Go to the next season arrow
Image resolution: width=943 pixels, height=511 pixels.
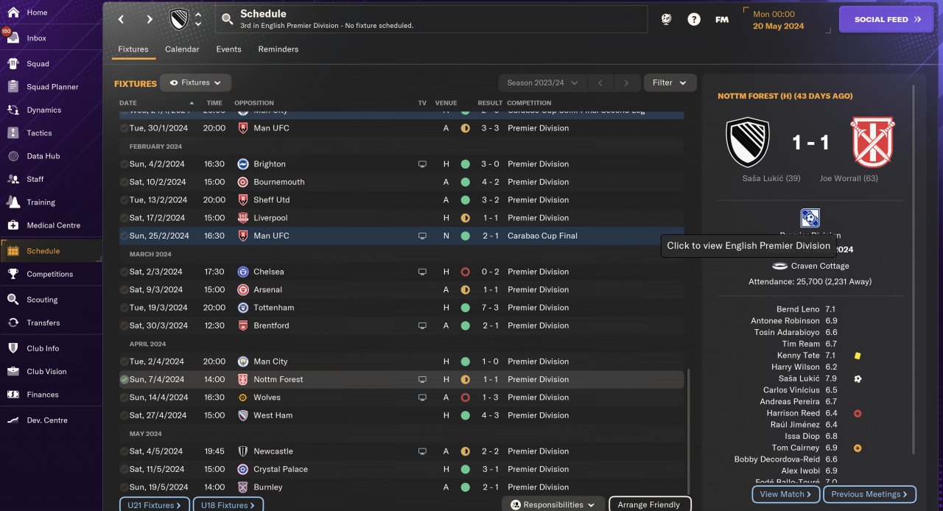627,83
